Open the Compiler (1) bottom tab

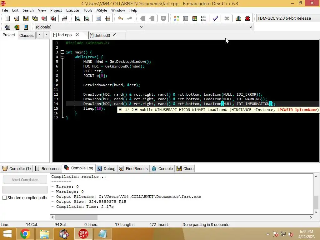[17, 168]
